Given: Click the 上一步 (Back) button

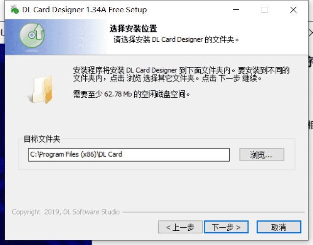Looking at the screenshot, I should (x=180, y=227).
